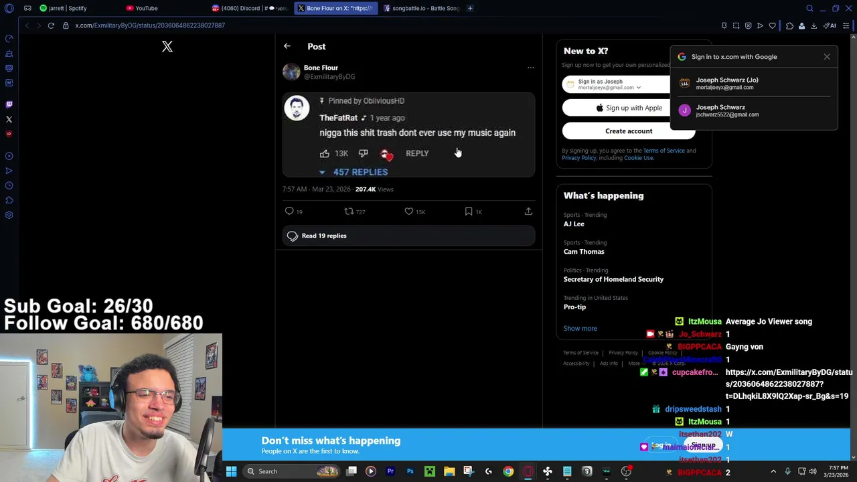Image resolution: width=857 pixels, height=482 pixels.
Task: Open trending topic Pro-tip
Action: [574, 307]
